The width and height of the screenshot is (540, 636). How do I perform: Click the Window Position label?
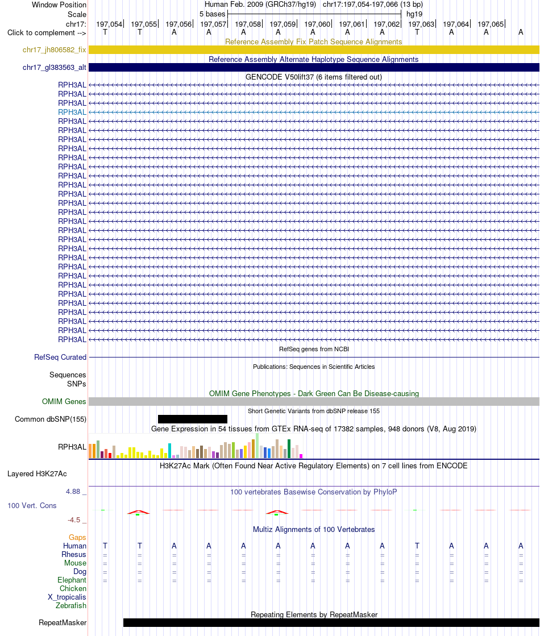[x=59, y=5]
